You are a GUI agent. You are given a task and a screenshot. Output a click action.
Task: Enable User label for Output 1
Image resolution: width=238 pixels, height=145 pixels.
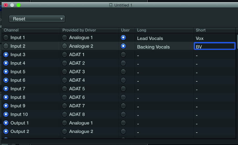(x=123, y=123)
